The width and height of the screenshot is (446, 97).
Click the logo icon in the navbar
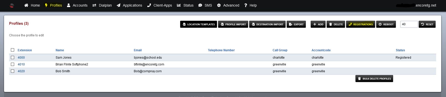(12, 6)
